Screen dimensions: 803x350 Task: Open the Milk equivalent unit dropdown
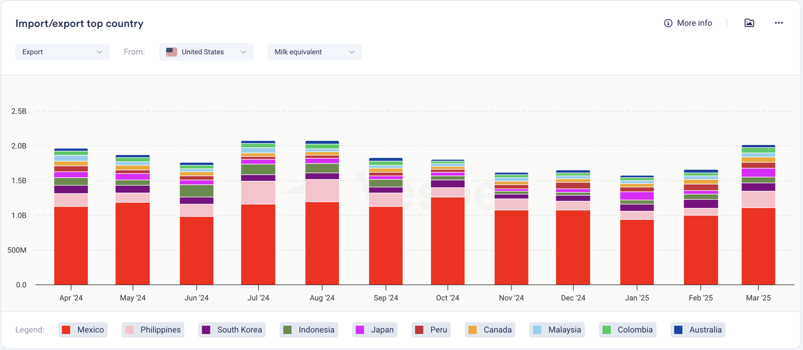click(x=314, y=52)
